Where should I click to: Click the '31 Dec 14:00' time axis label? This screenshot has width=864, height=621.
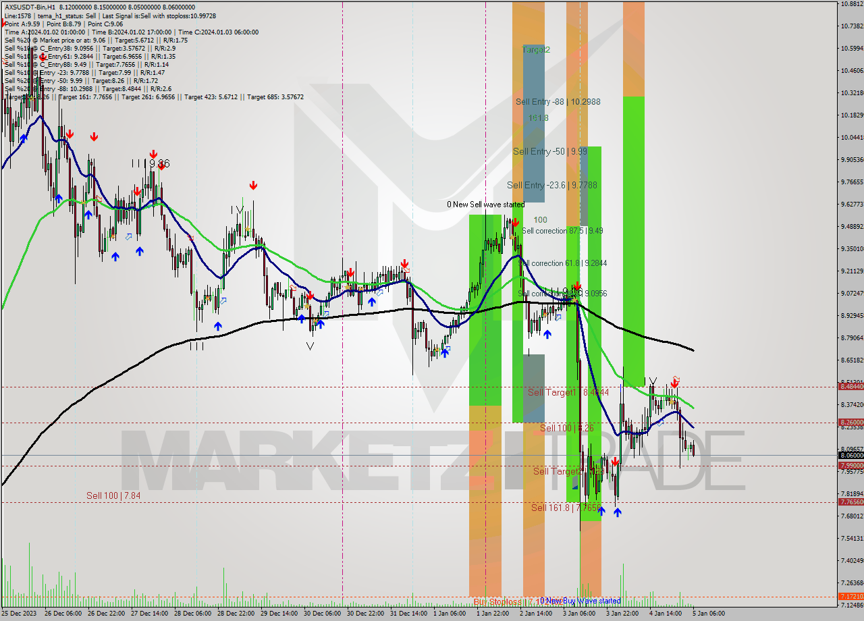pos(410,613)
